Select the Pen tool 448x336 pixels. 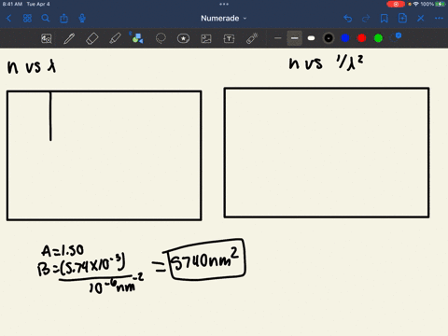tap(69, 38)
